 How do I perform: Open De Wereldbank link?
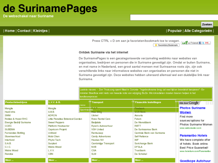[x=143, y=122]
